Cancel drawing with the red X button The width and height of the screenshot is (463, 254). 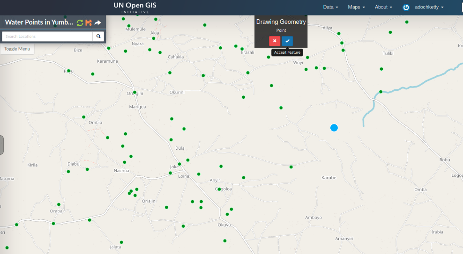[x=275, y=41]
